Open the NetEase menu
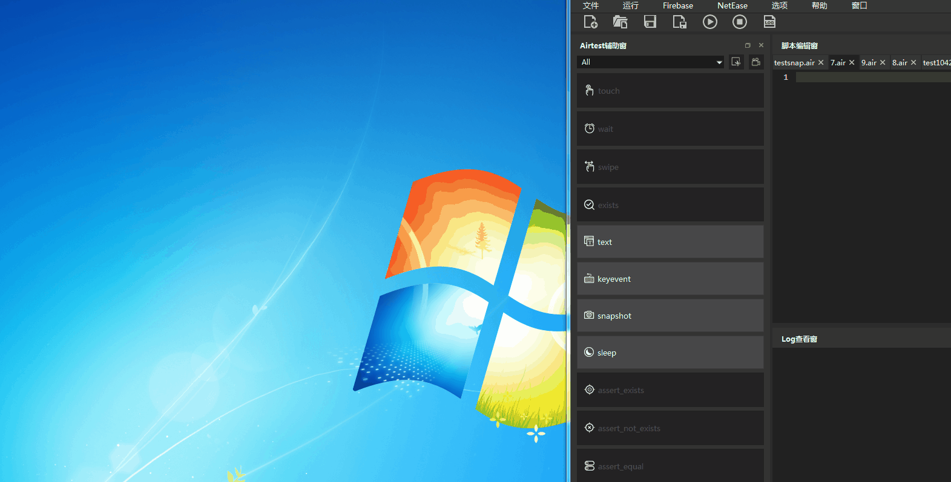Screen dimensions: 951x482 point(732,5)
